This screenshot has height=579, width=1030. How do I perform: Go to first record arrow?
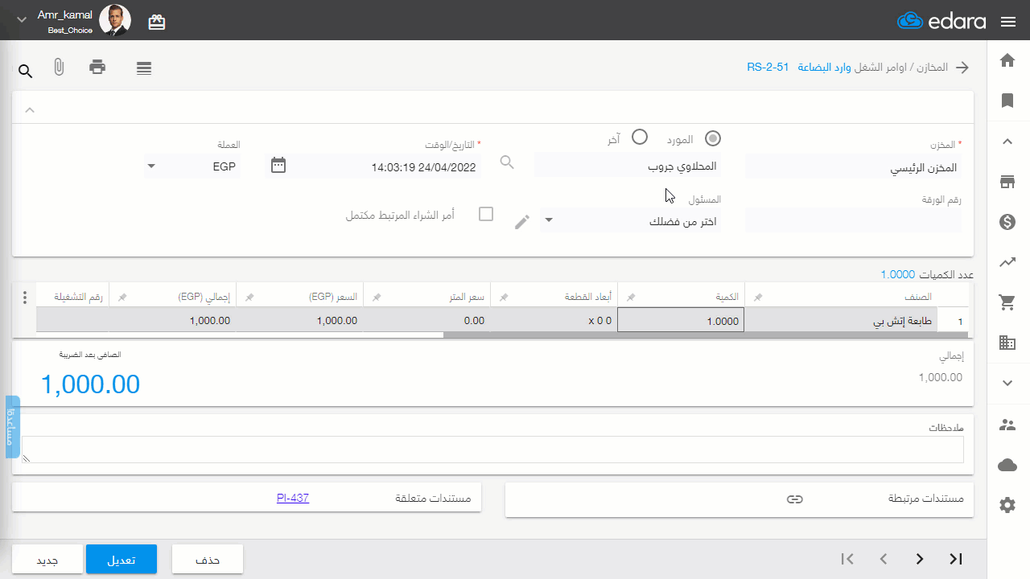(x=847, y=559)
